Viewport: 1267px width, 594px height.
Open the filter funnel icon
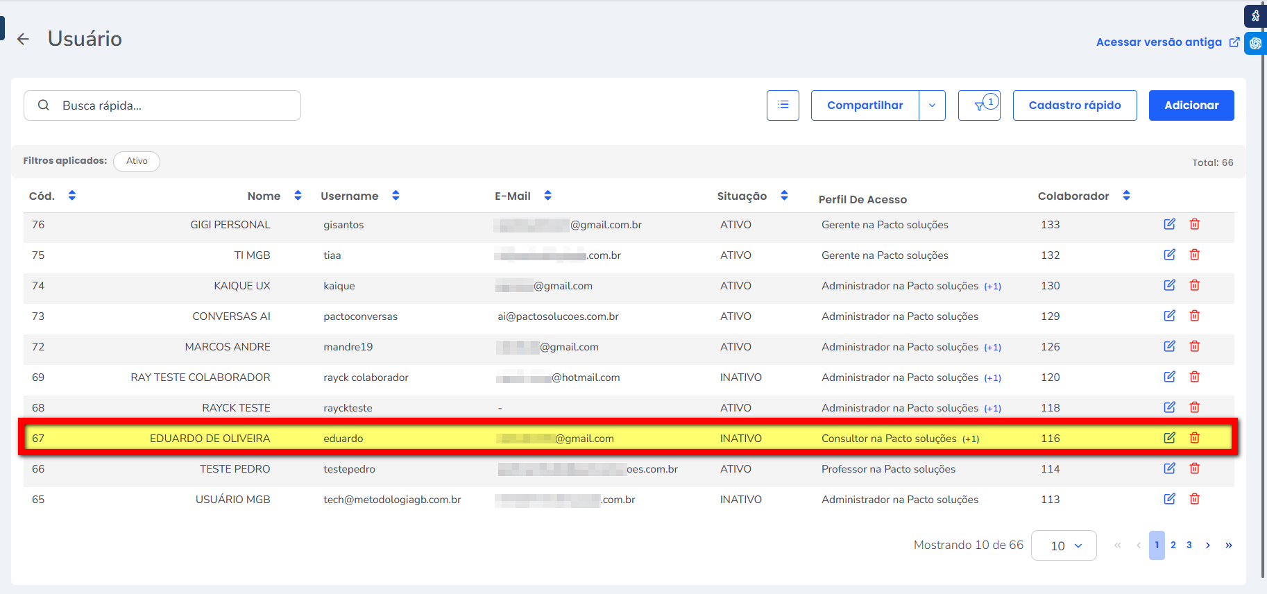point(979,105)
